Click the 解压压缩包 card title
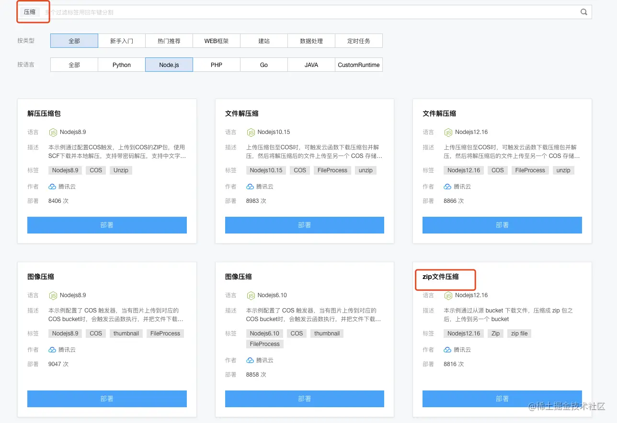The image size is (617, 423). click(44, 113)
